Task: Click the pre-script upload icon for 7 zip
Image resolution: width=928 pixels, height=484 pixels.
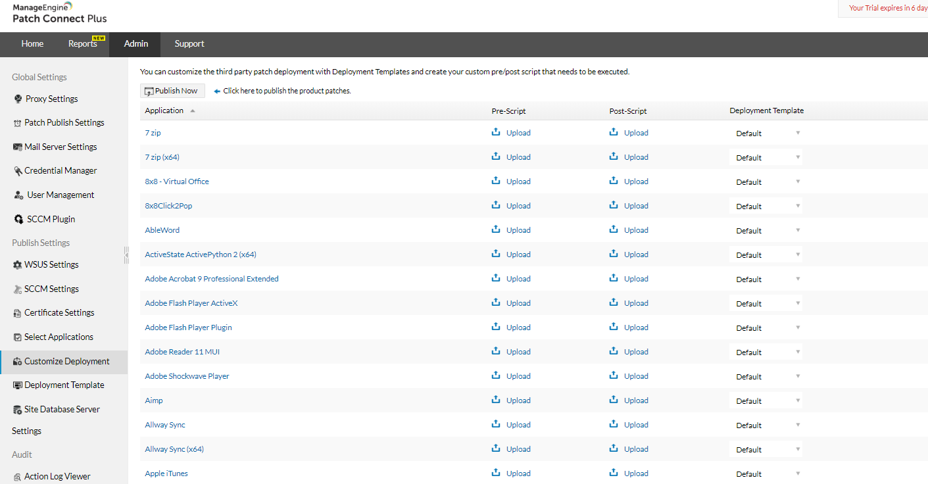Action: [x=496, y=132]
